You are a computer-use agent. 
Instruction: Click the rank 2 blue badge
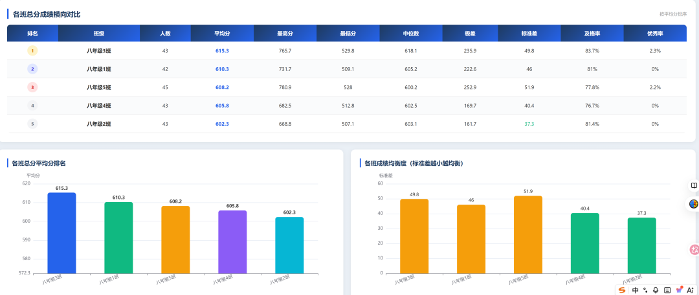point(32,69)
